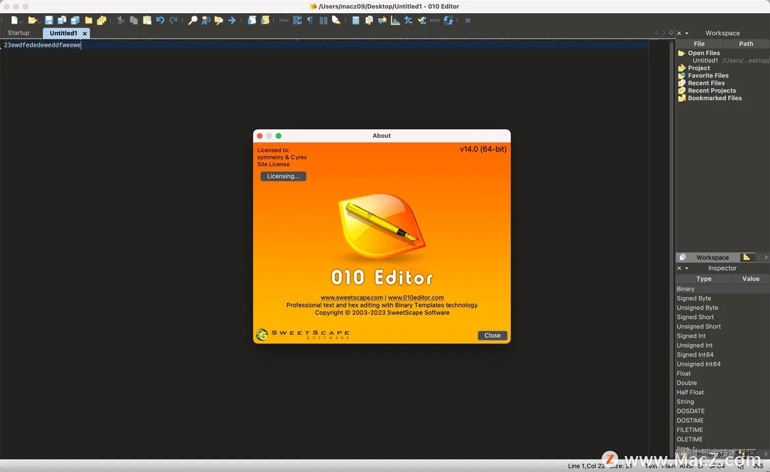Open the file tabs list dropdown
770x472 pixels.
(x=671, y=33)
